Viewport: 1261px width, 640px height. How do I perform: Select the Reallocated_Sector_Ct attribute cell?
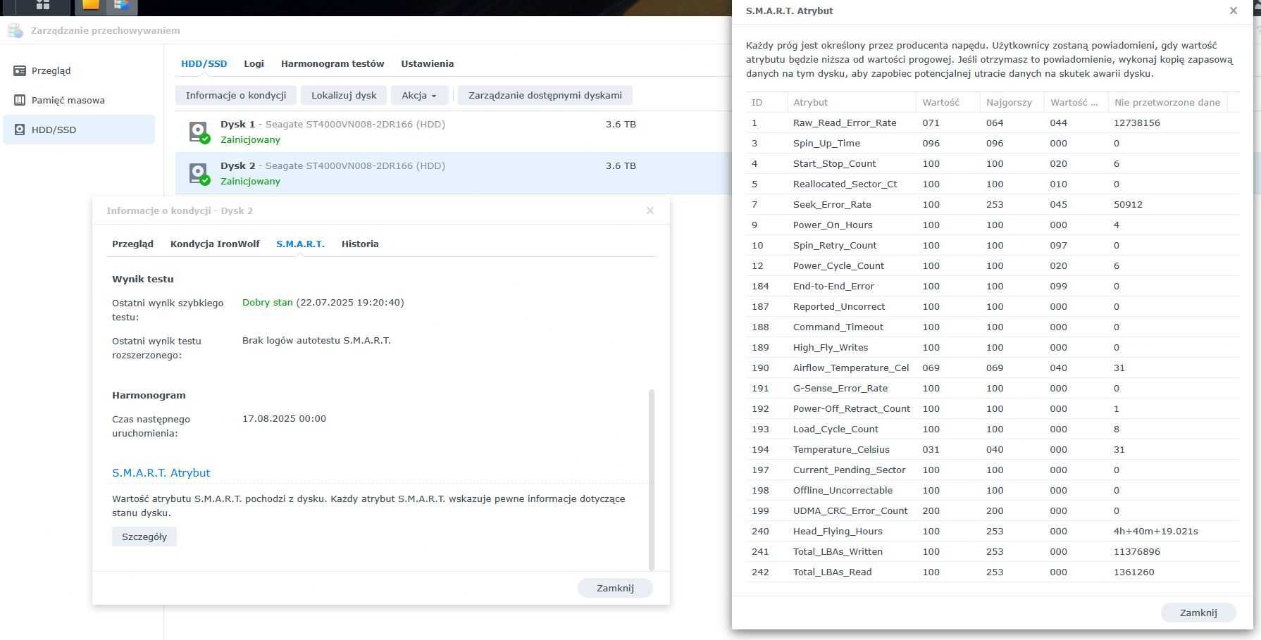pyautogui.click(x=845, y=184)
